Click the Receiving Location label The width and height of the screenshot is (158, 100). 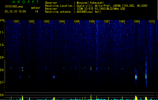(x=59, y=6)
